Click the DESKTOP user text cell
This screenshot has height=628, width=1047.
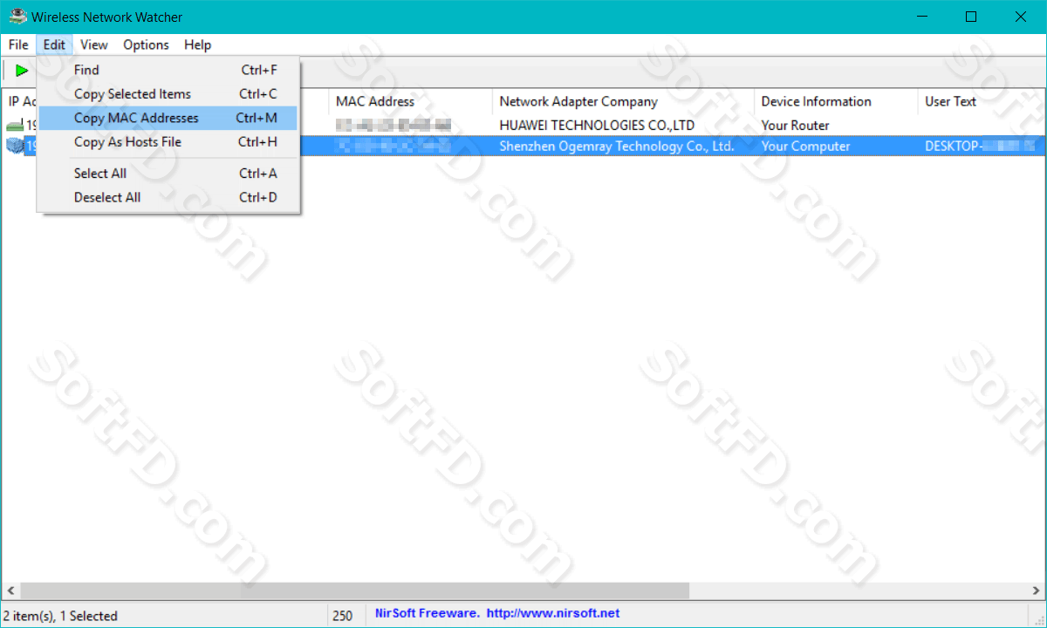coord(980,147)
